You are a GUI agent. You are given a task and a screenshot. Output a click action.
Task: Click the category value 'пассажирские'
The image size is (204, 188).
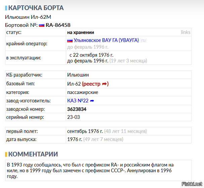[83, 93]
